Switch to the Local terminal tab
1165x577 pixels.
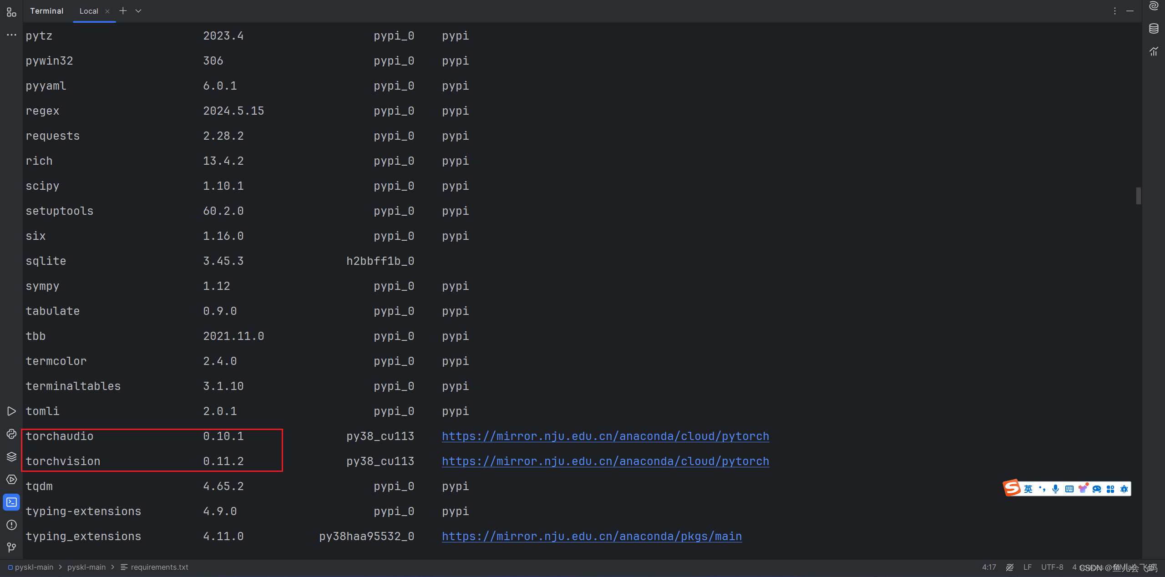(x=89, y=11)
